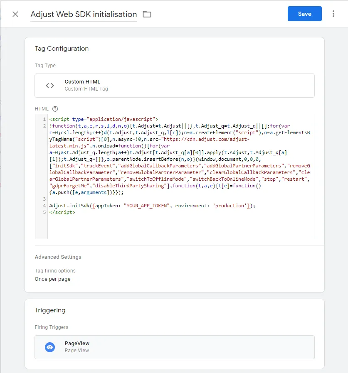Click the Firing Triggers label
This screenshot has height=373, width=348.
coord(52,327)
